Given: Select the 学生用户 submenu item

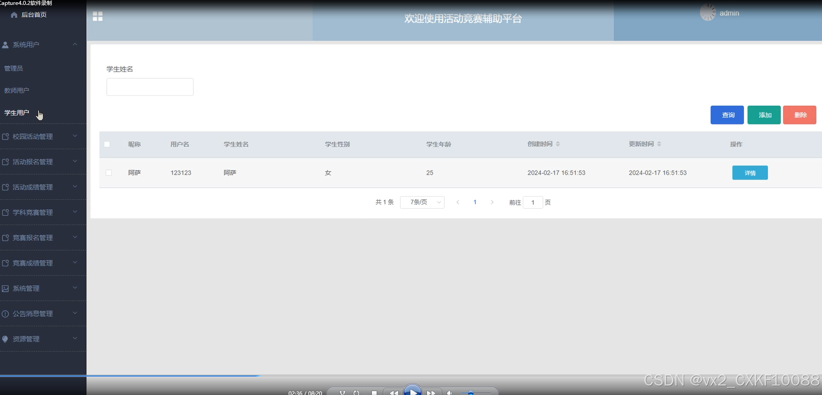Looking at the screenshot, I should pyautogui.click(x=17, y=113).
